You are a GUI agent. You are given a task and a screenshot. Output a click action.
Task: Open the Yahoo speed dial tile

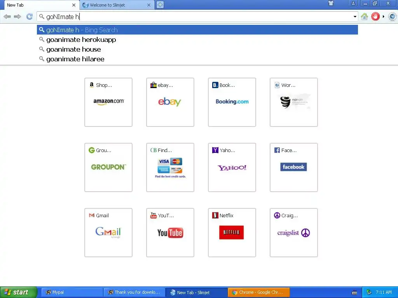tap(232, 167)
